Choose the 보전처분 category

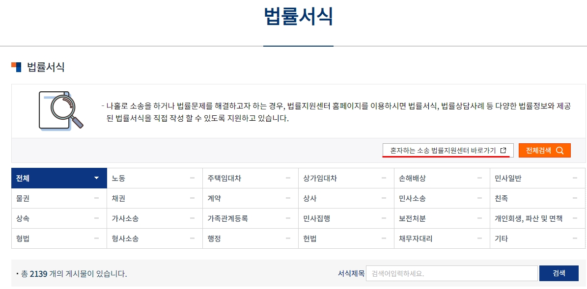[442, 218]
